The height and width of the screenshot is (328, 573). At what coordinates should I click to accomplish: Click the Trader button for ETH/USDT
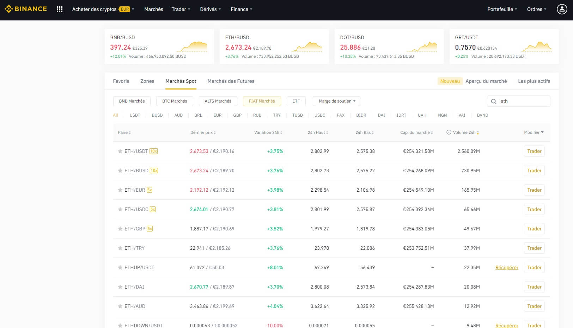coord(534,151)
